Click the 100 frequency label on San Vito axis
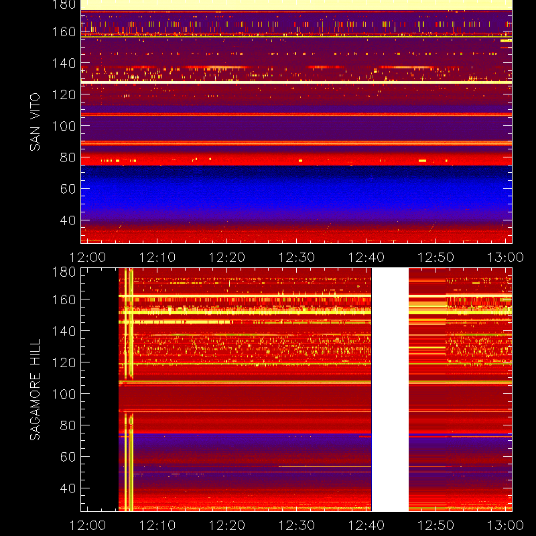536x536 pixels. (64, 126)
